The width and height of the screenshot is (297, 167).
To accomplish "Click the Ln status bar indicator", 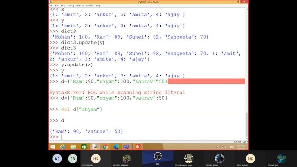I will (238, 142).
